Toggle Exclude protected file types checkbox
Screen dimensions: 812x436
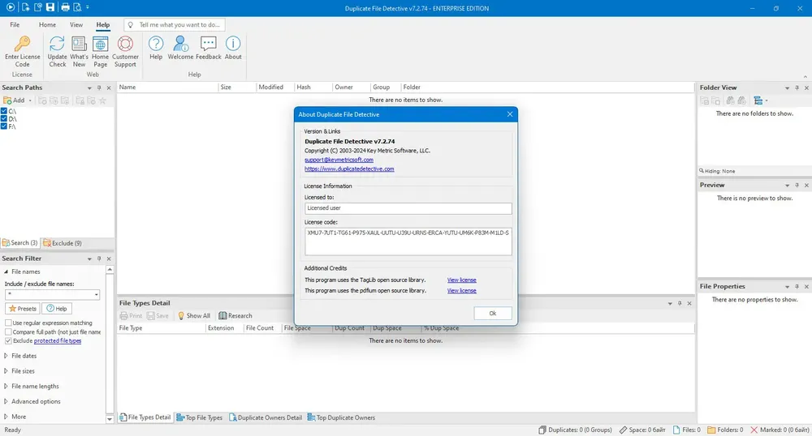pos(8,341)
